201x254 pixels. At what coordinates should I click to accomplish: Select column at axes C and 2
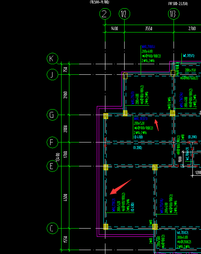[x=106, y=227]
